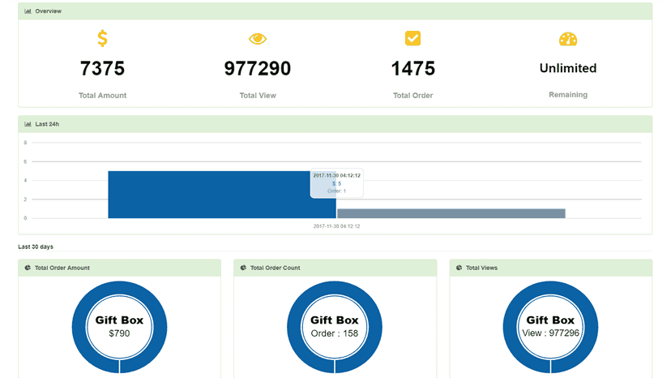The height and width of the screenshot is (378, 671).
Task: Click the pie icon beside Total Order Count
Action: click(x=243, y=268)
